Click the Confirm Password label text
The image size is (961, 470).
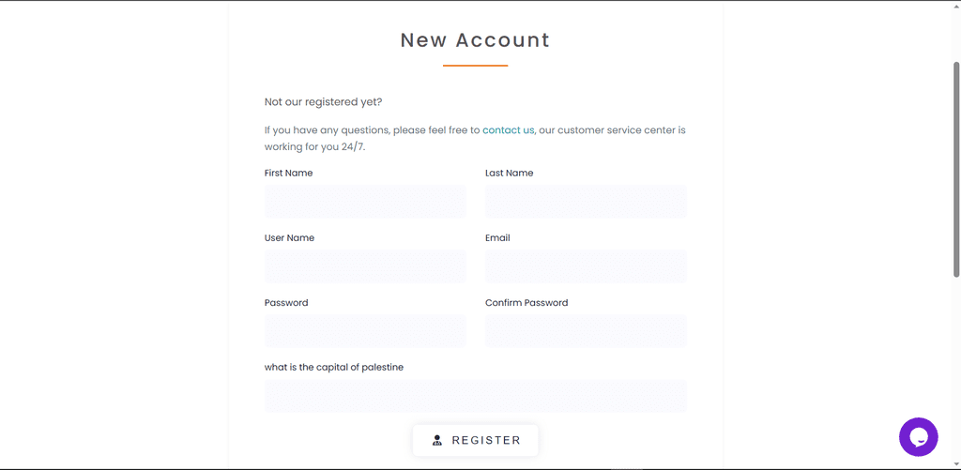(x=526, y=303)
